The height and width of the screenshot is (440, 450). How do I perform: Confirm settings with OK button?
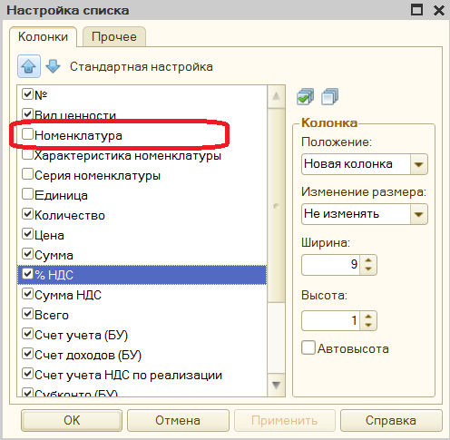click(x=72, y=420)
